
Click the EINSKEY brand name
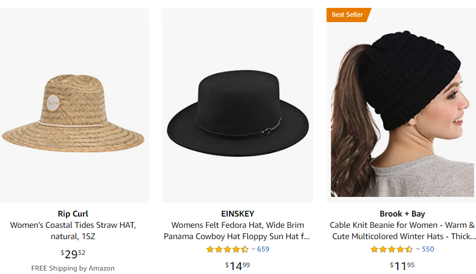click(238, 214)
